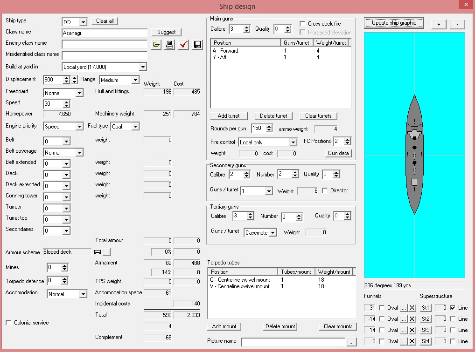475x352 pixels.
Task: Select the V - Centreline swivel mount row
Action: 282,286
